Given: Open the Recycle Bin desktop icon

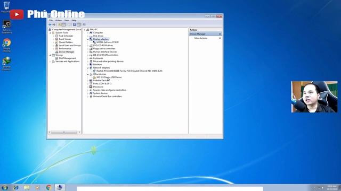Looking at the screenshot, I should pos(6,7).
